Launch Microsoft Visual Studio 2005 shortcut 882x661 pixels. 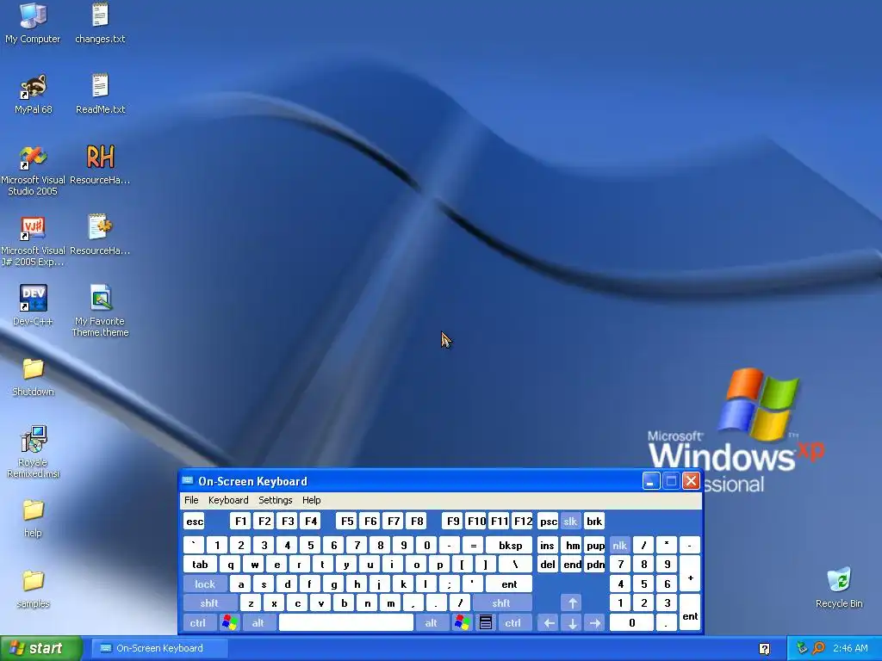(33, 170)
